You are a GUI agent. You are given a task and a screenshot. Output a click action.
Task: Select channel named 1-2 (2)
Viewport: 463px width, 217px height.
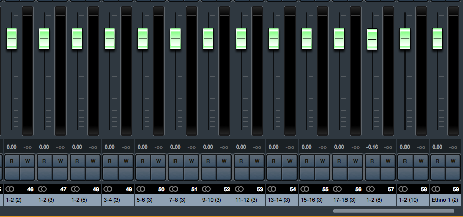(20, 200)
